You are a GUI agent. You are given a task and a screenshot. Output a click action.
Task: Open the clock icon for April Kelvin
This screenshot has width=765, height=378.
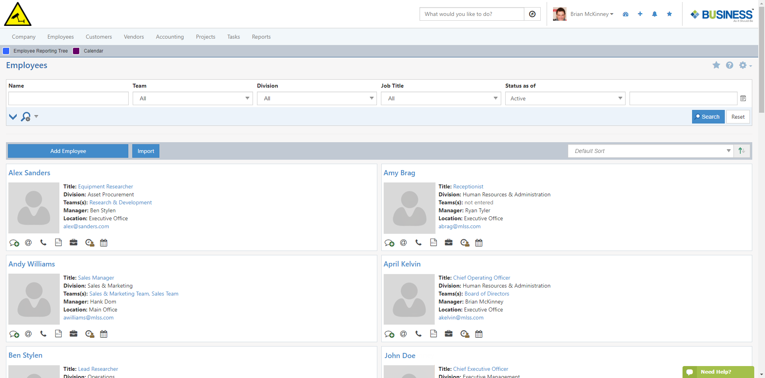465,334
